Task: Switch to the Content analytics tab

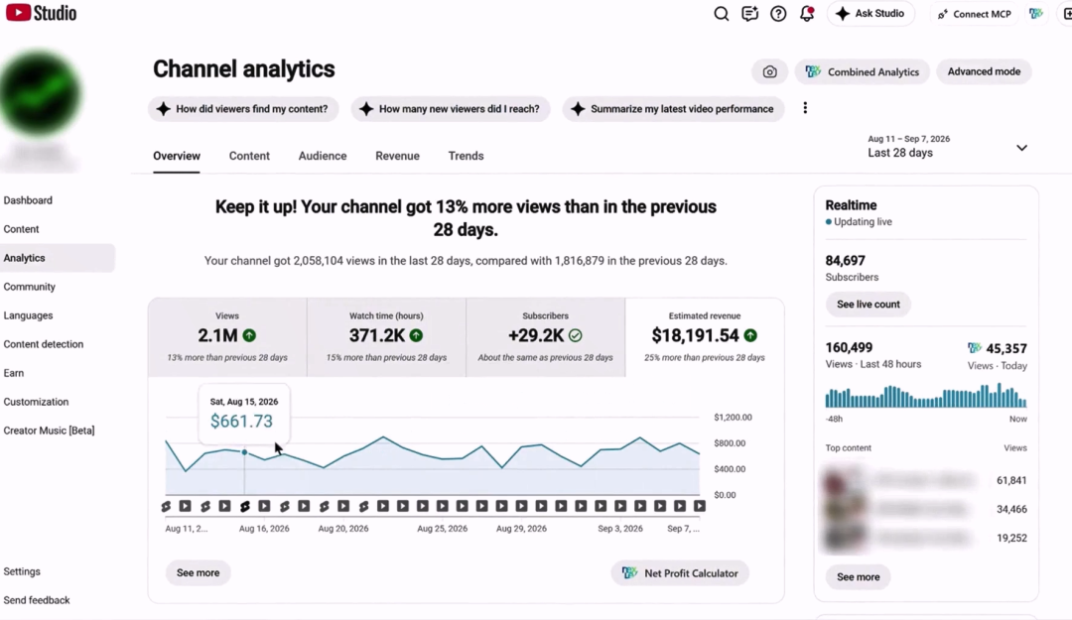Action: [x=249, y=156]
